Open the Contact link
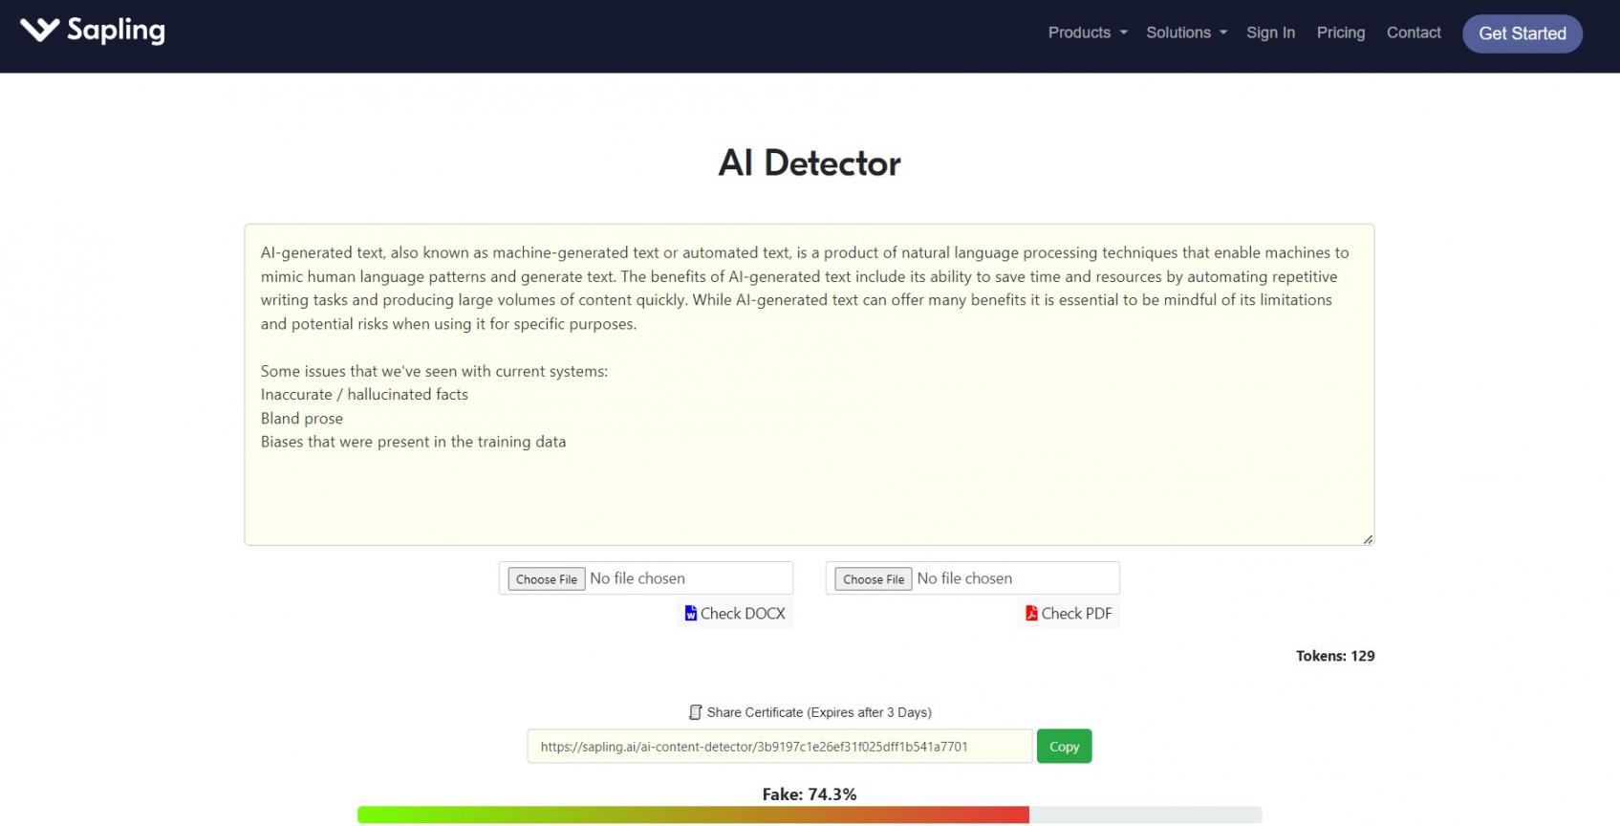The image size is (1620, 826). pyautogui.click(x=1413, y=33)
